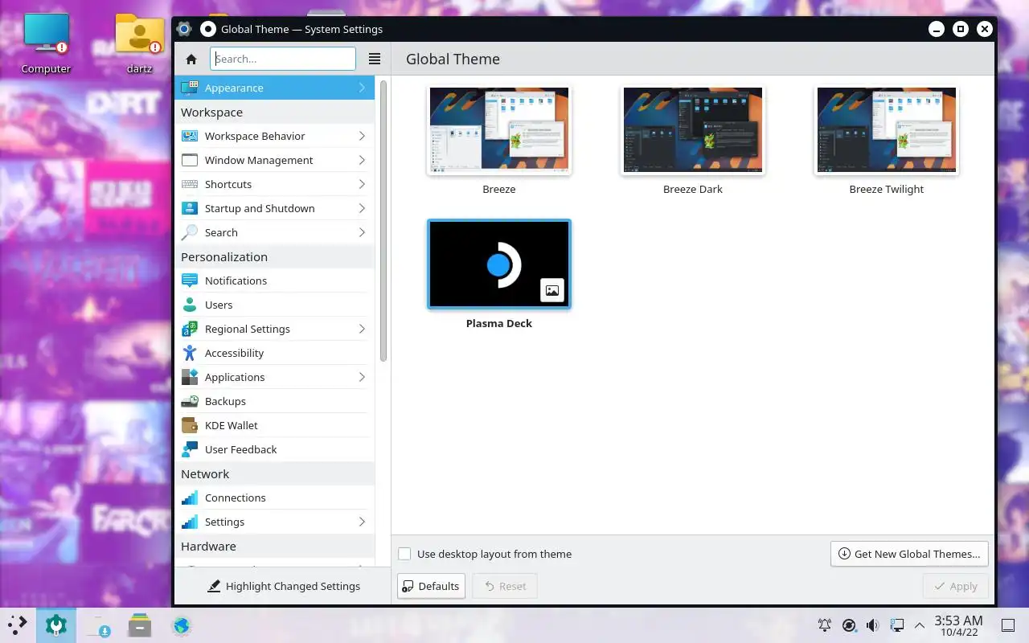Screen dimensions: 1029x643
Task: Click the sidebar vertical scrollbar
Action: [x=383, y=221]
